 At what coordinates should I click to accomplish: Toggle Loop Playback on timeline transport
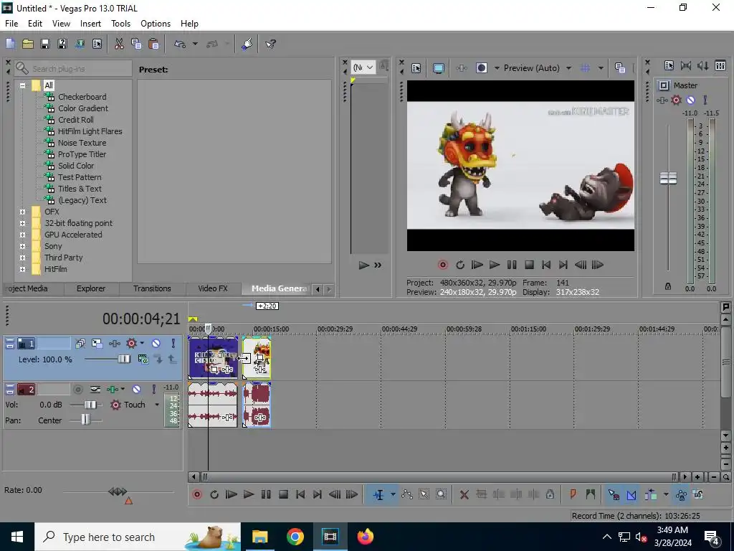[214, 495]
